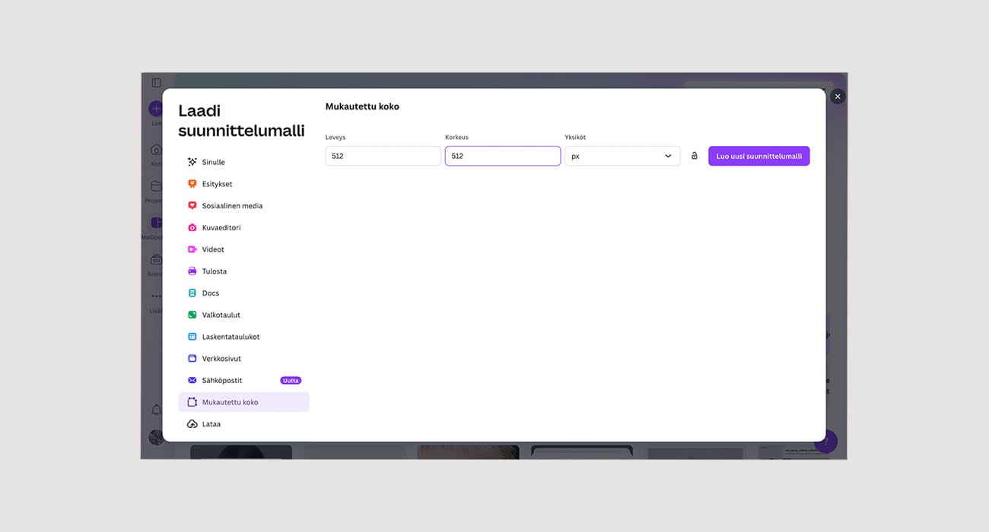Screen dimensions: 989x532
Task: Click the purple help question mark button
Action: 826,442
